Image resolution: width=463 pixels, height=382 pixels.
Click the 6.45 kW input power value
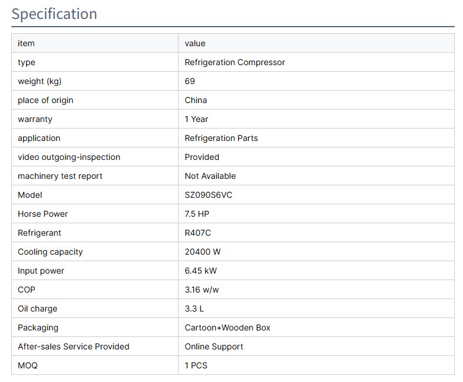[200, 271]
